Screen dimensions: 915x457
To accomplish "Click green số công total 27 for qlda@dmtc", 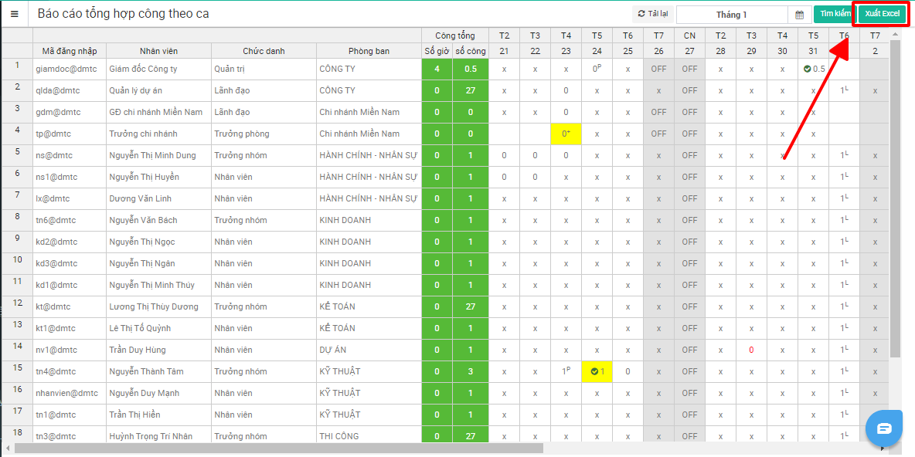I will coord(470,90).
